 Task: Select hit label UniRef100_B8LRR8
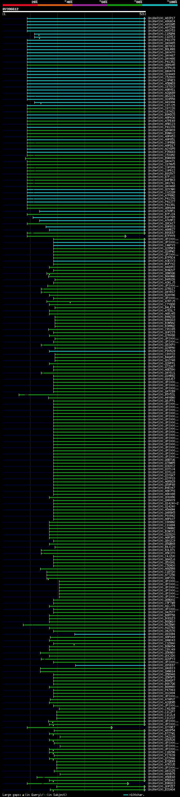(161, 49)
